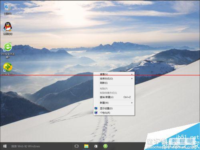The height and width of the screenshot is (150, 200).
Task: Choose 显示设置(D) in the context menu
Action: pos(114,108)
